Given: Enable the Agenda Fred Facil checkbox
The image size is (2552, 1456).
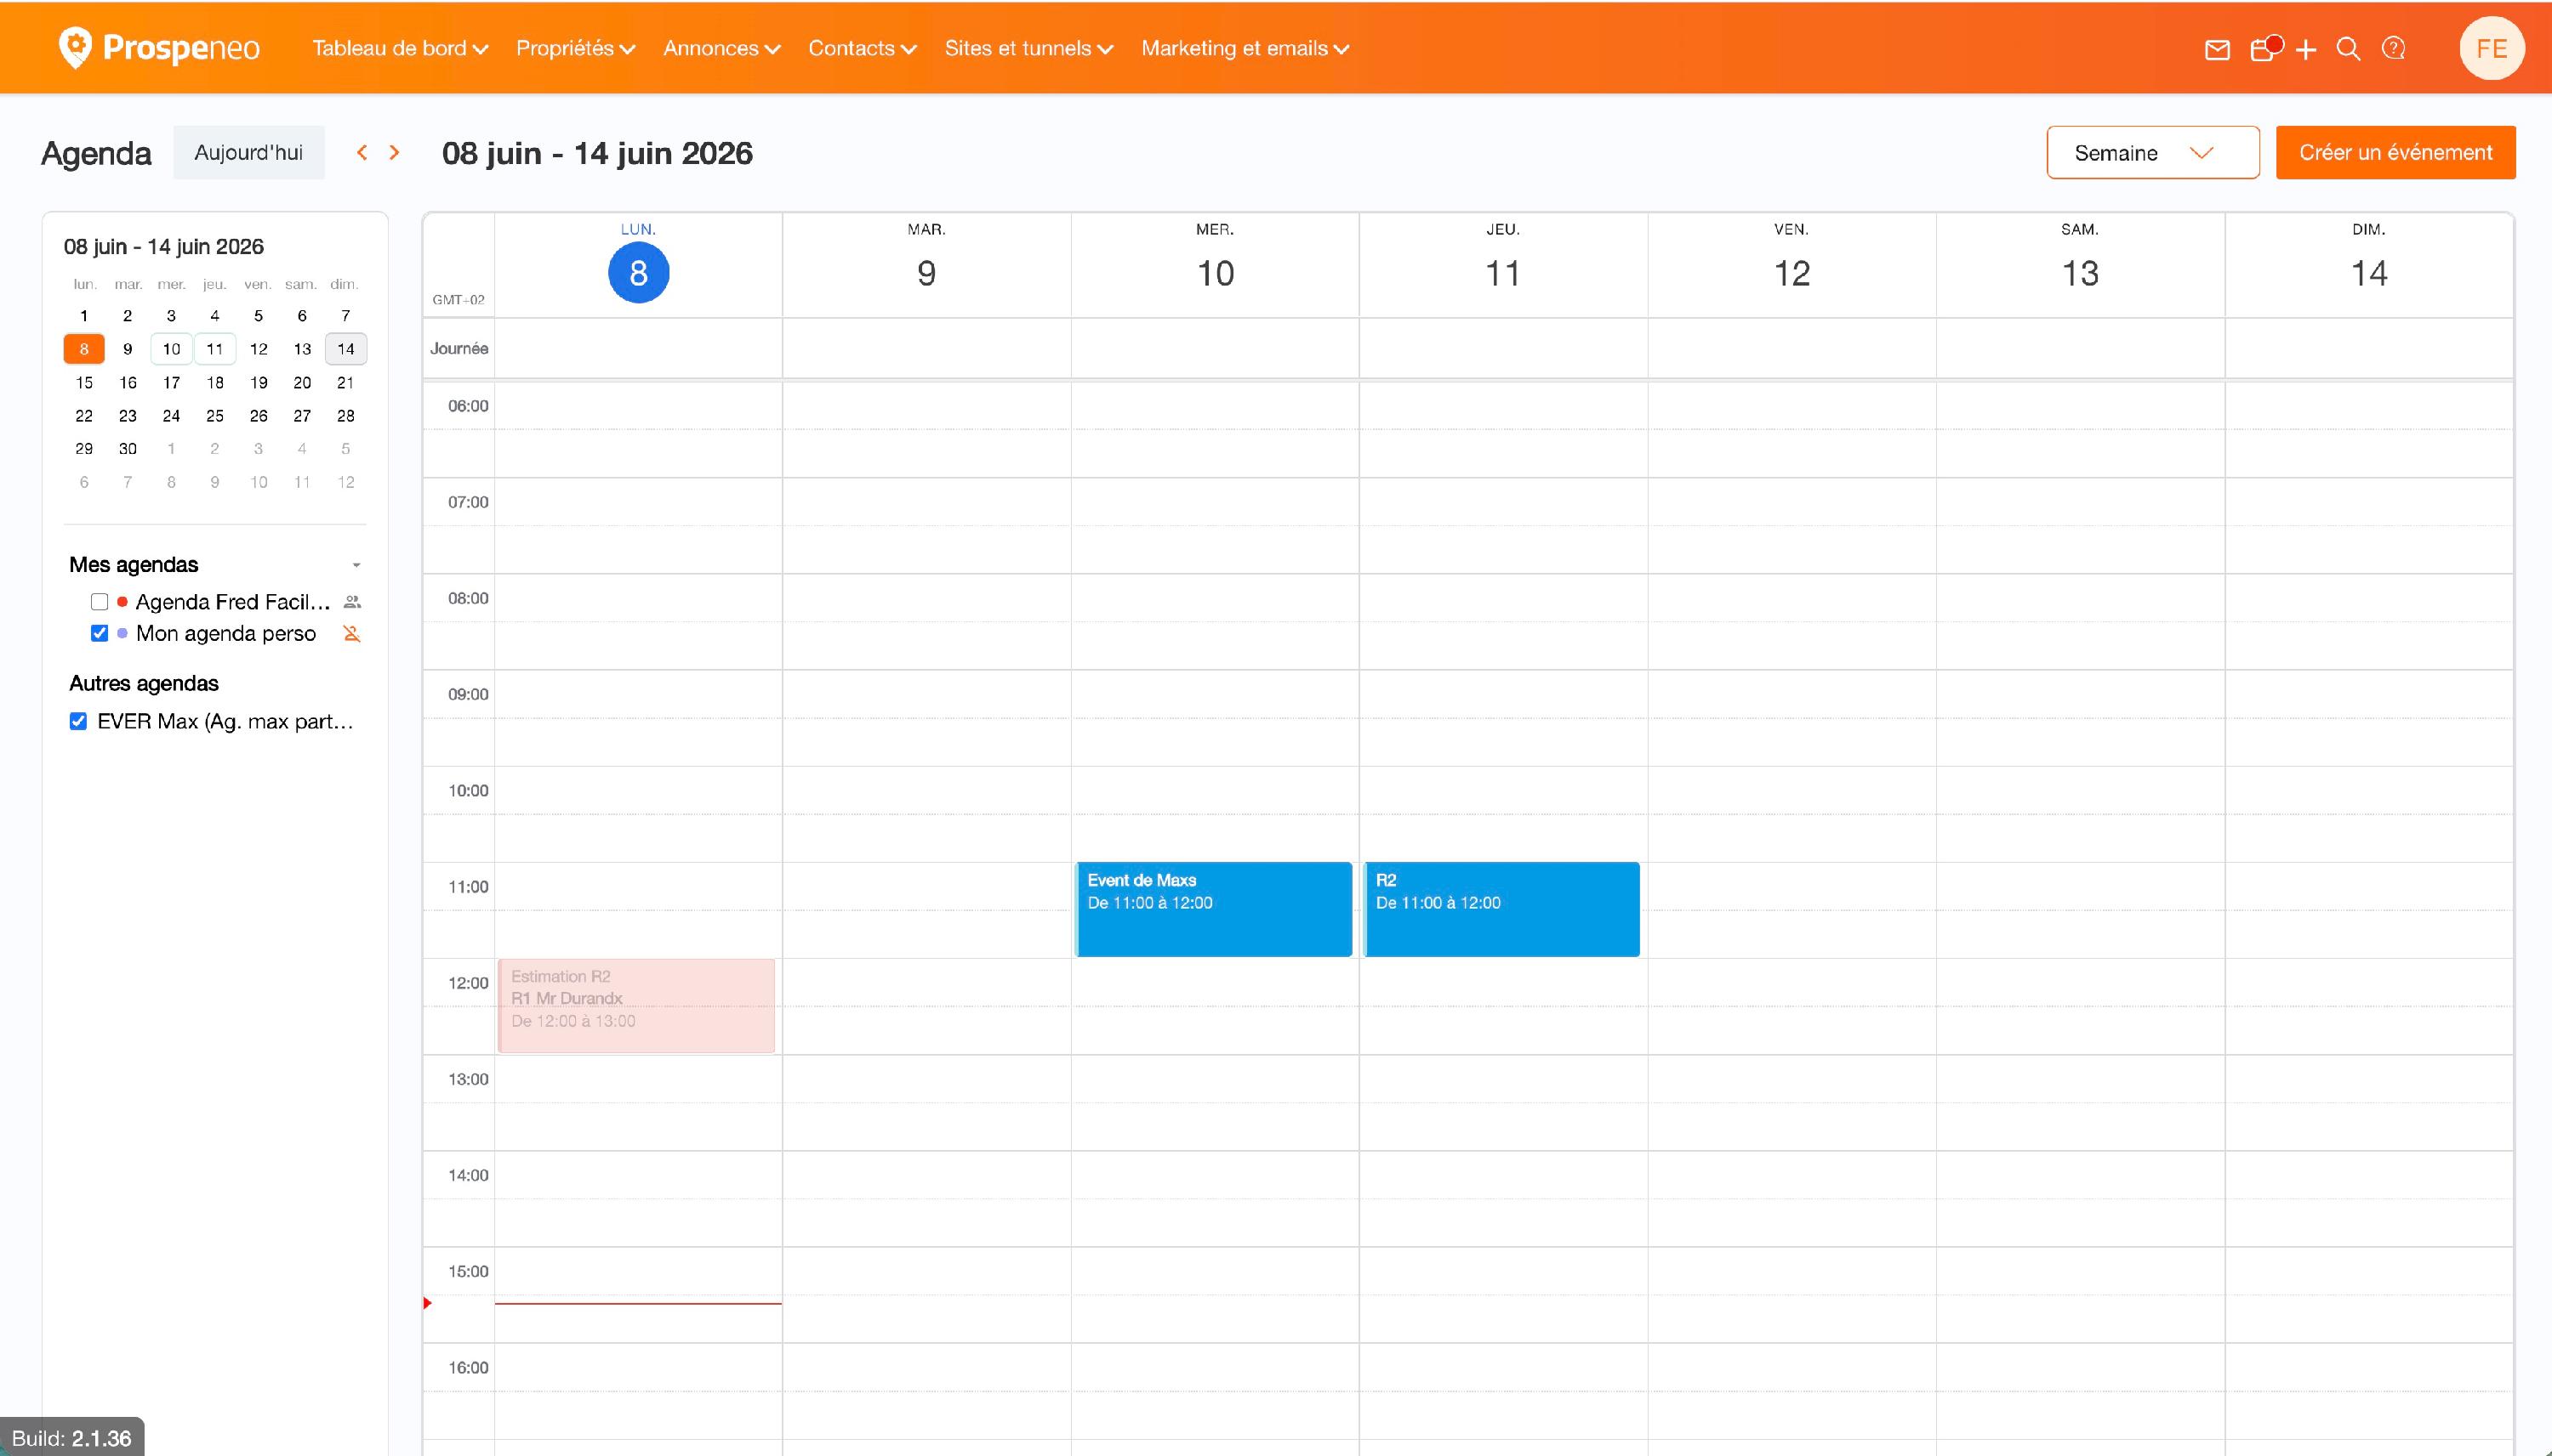Looking at the screenshot, I should (99, 602).
